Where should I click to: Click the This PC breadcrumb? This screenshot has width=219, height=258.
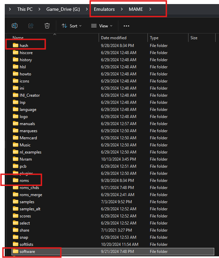(x=25, y=9)
